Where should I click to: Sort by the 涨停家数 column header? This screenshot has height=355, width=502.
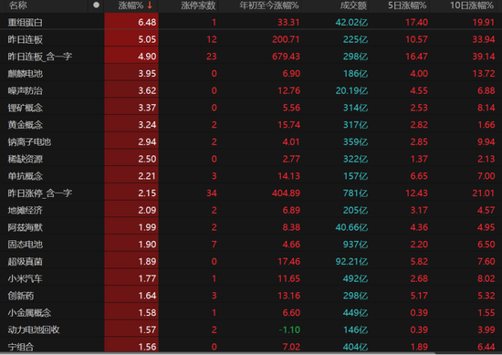click(198, 5)
